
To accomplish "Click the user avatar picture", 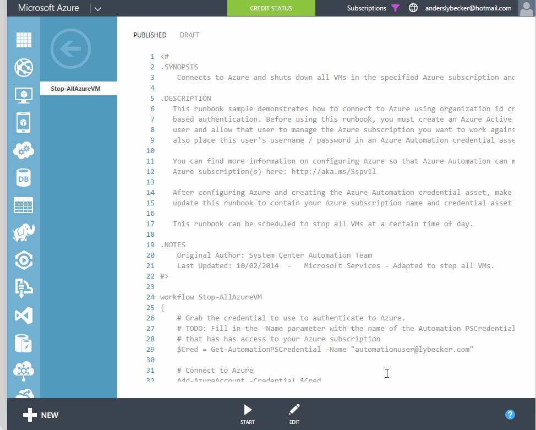I will click(527, 8).
